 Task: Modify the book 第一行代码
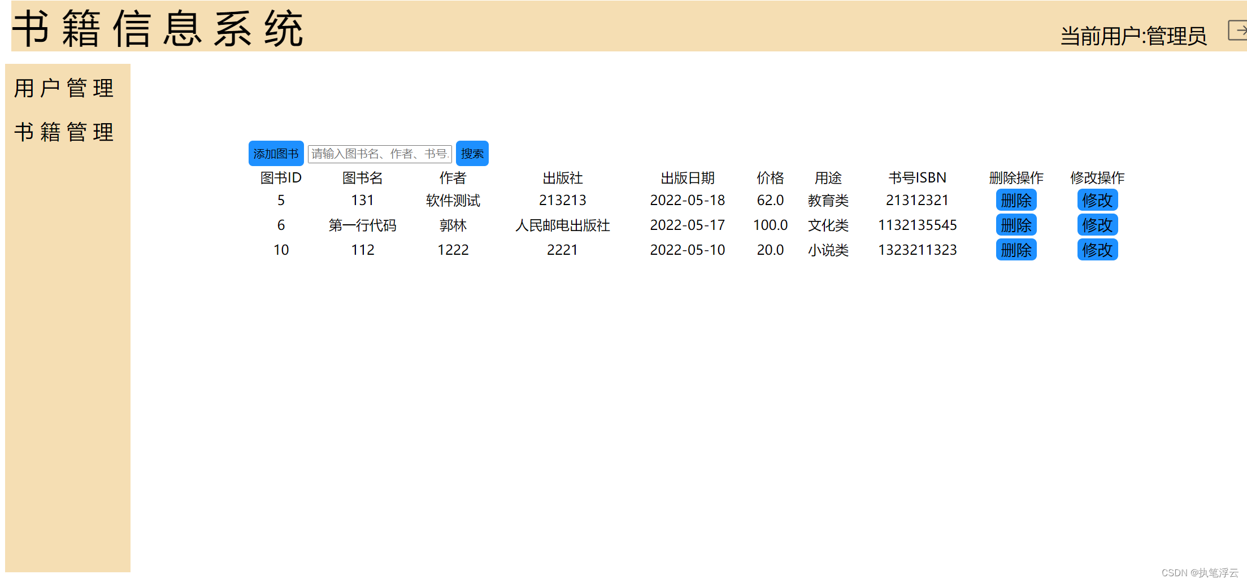tap(1097, 225)
